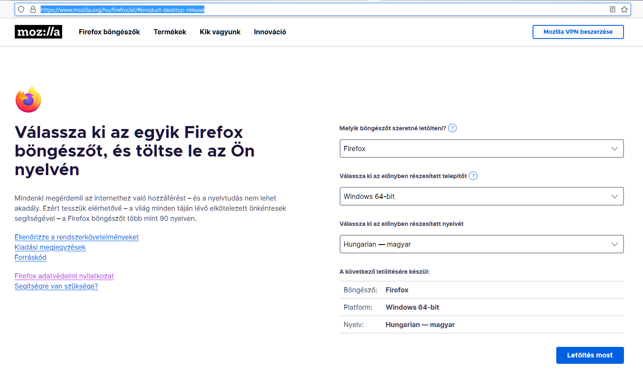Click Mozilla VPN beszerzése button
643x371 pixels.
[x=578, y=32]
